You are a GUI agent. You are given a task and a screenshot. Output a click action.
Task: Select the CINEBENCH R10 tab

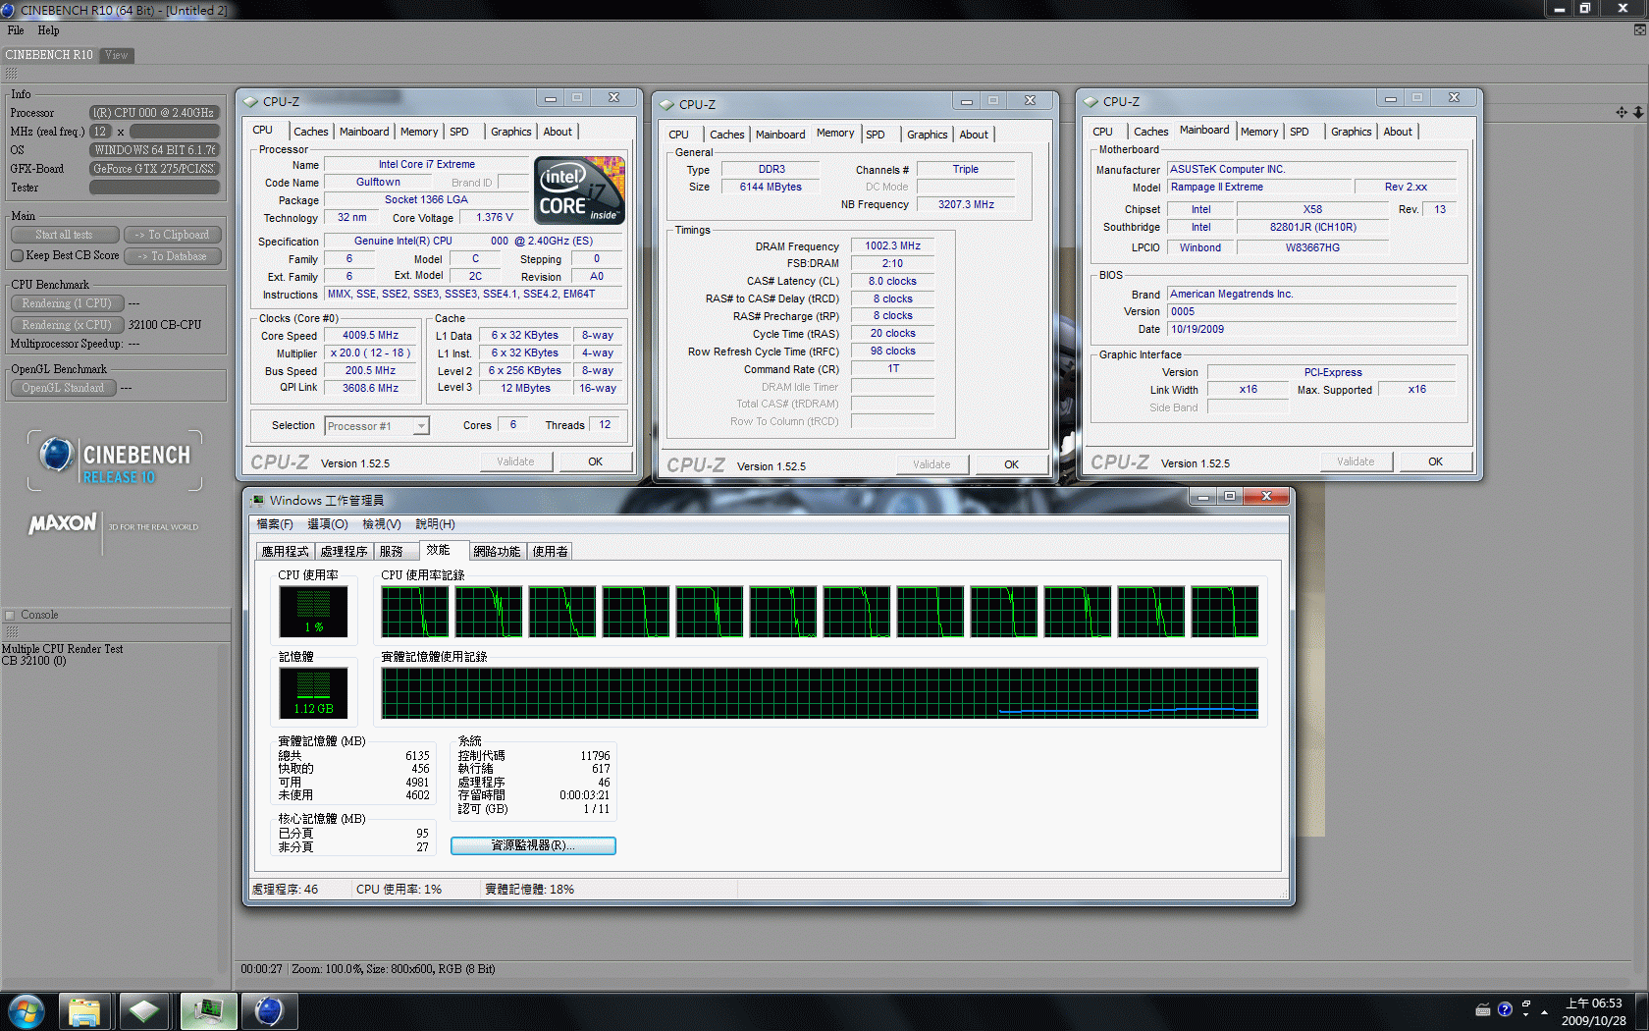coord(49,55)
